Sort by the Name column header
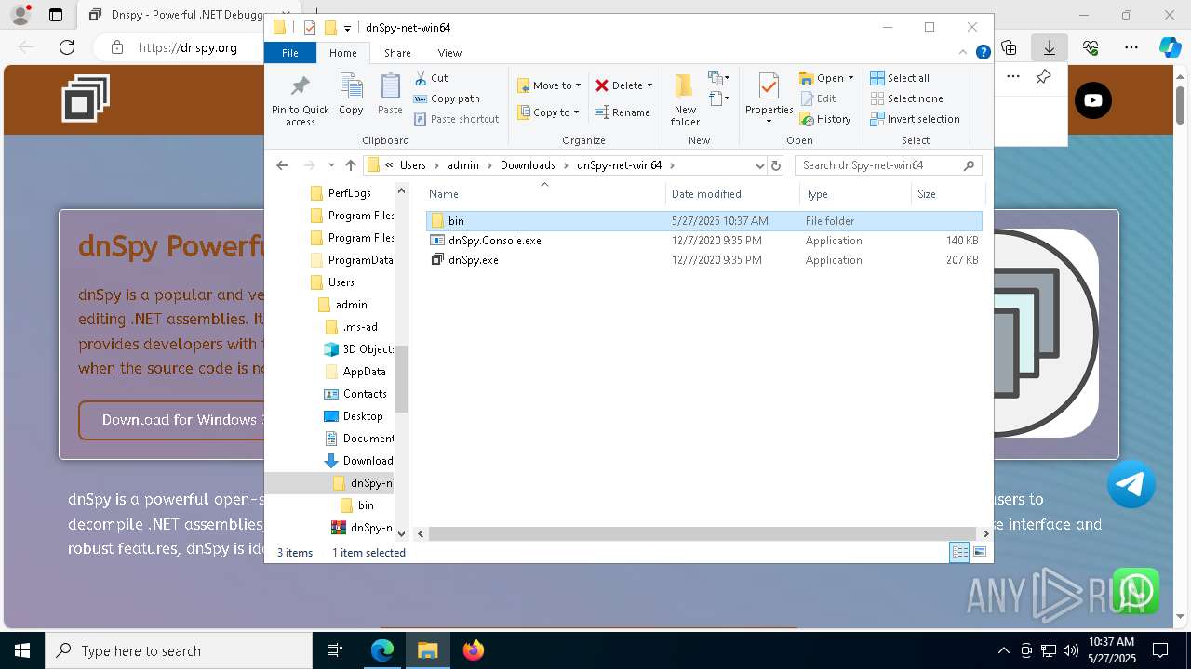The width and height of the screenshot is (1191, 669). point(545,194)
